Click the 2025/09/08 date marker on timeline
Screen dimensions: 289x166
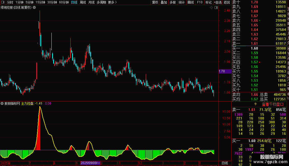90,163
